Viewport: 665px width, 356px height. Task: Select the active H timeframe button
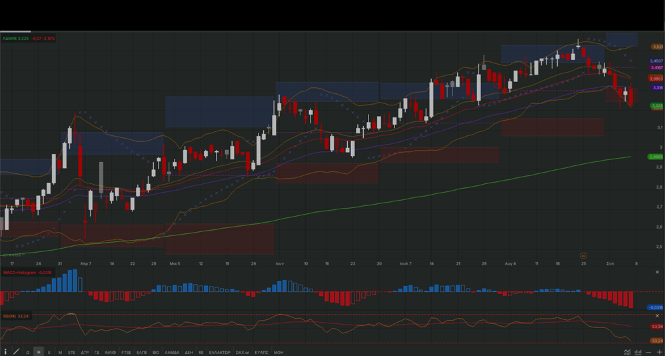(39, 352)
